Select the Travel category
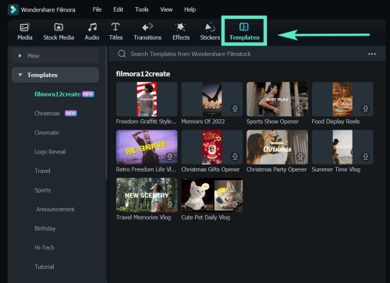Viewport: 390px width, 283px height. (x=42, y=171)
